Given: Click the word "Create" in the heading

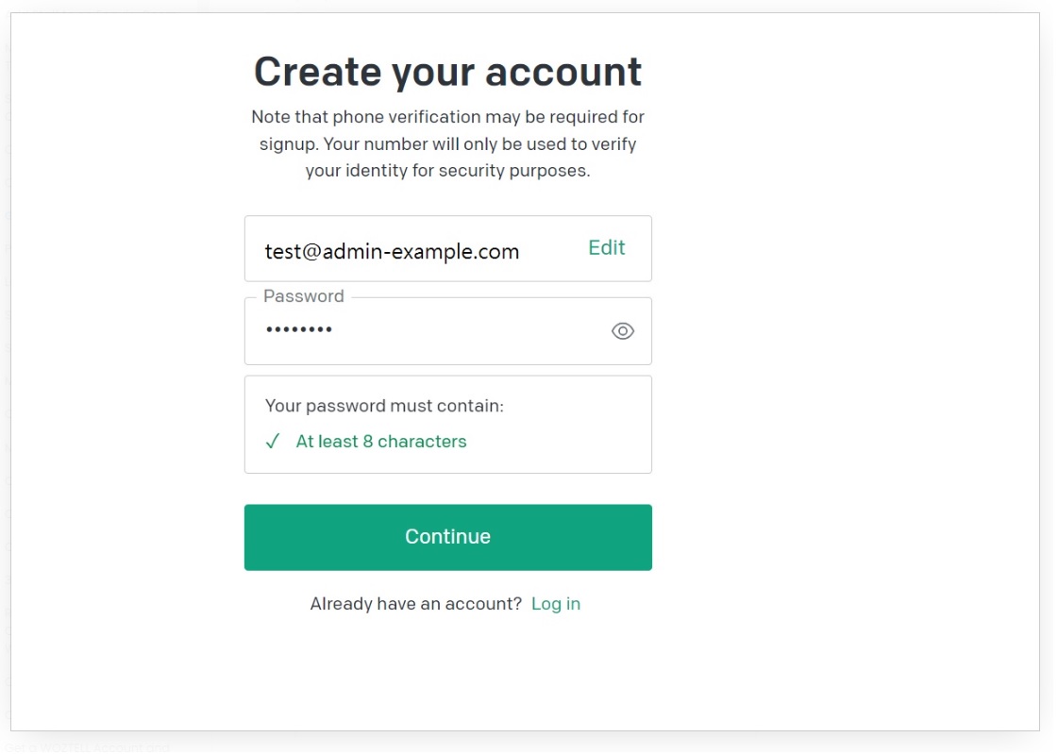Looking at the screenshot, I should 316,72.
